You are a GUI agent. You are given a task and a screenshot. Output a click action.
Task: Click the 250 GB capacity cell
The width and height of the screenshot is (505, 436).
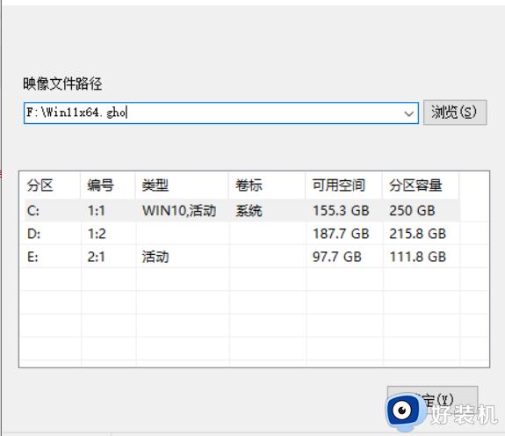click(412, 211)
